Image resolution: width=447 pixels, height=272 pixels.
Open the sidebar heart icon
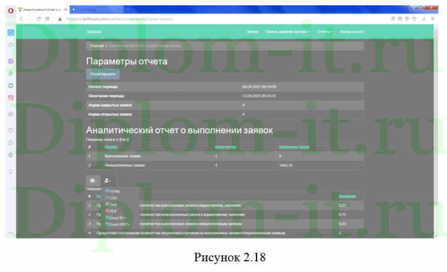11,131
